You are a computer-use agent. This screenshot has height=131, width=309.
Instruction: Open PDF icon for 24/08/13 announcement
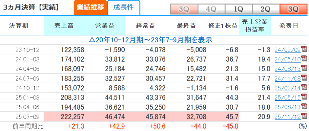[x=304, y=68]
